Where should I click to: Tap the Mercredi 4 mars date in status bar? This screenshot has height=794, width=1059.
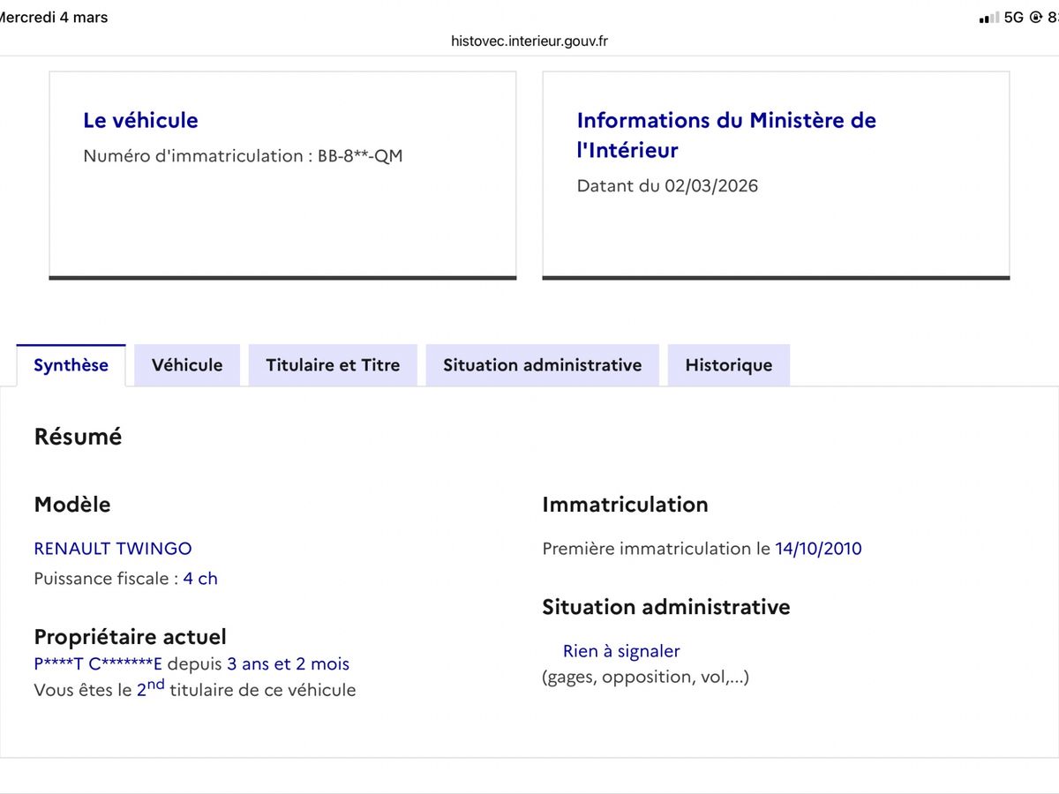point(53,17)
